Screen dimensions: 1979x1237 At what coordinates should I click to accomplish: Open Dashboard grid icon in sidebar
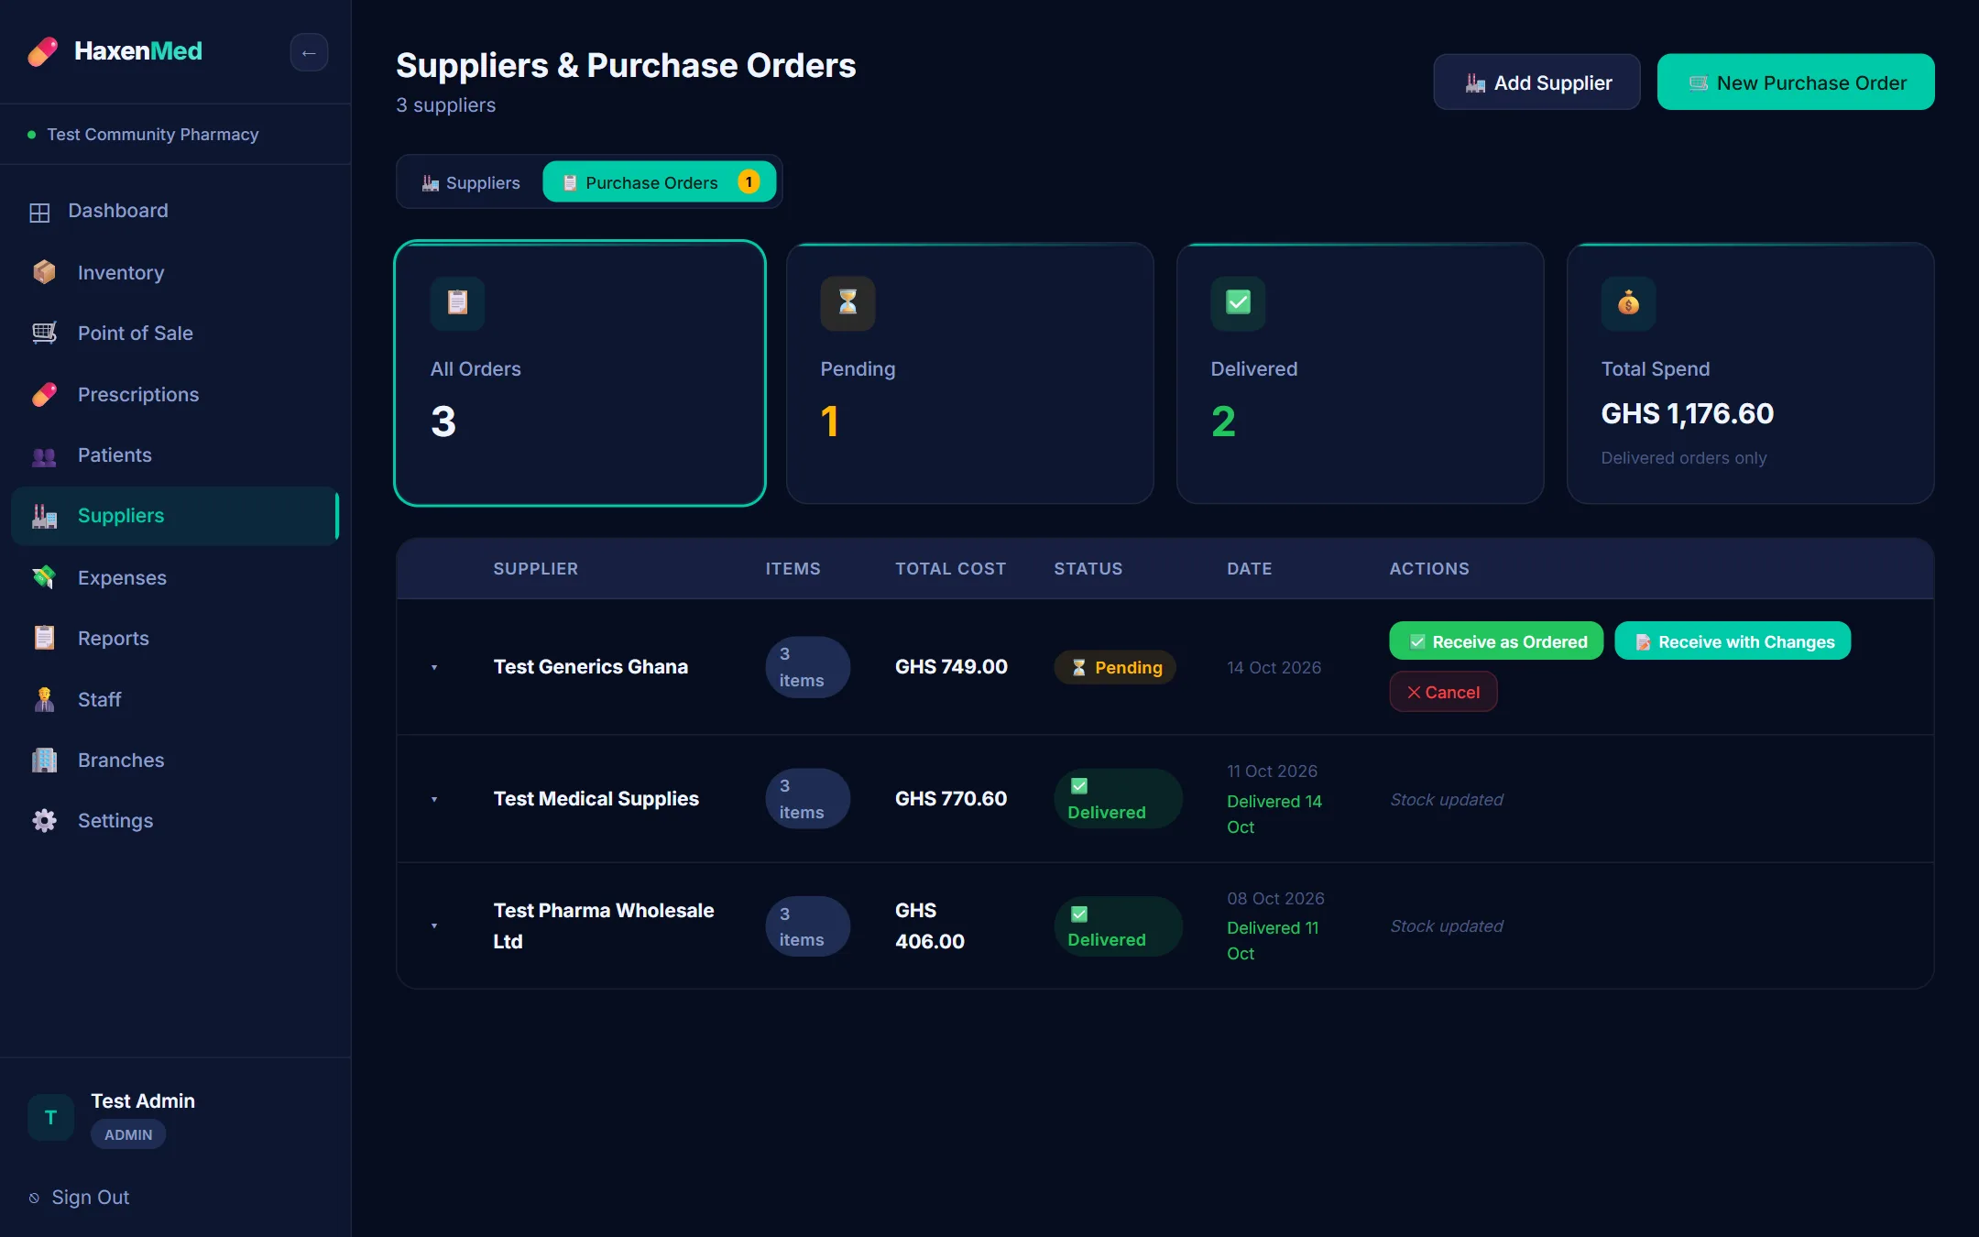(39, 212)
